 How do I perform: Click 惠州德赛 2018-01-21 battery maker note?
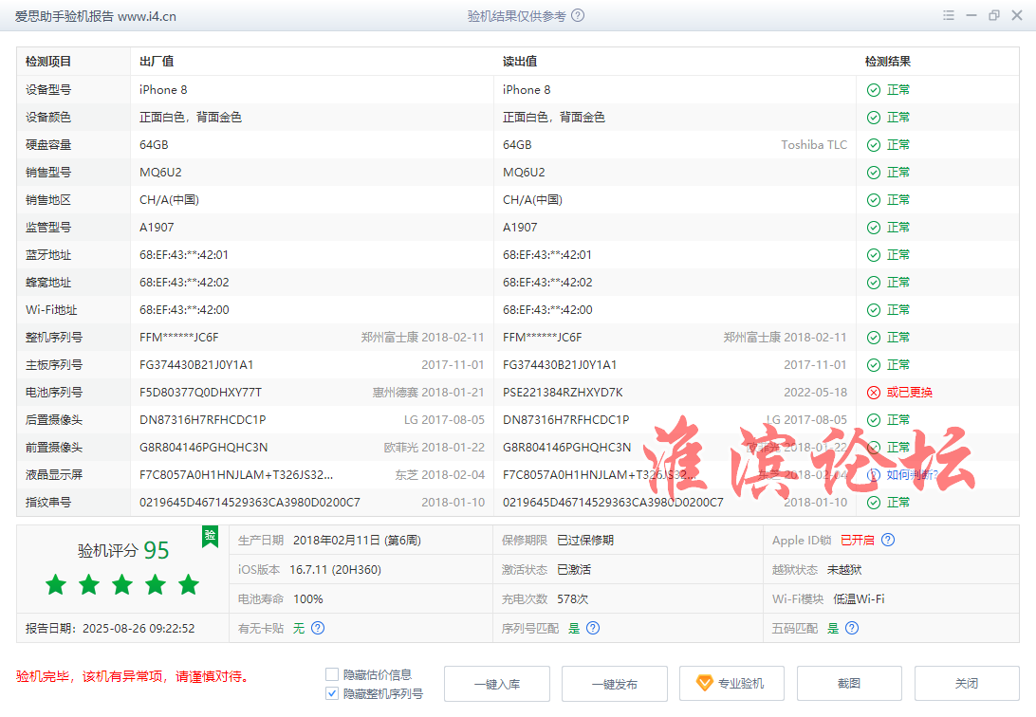click(x=428, y=393)
